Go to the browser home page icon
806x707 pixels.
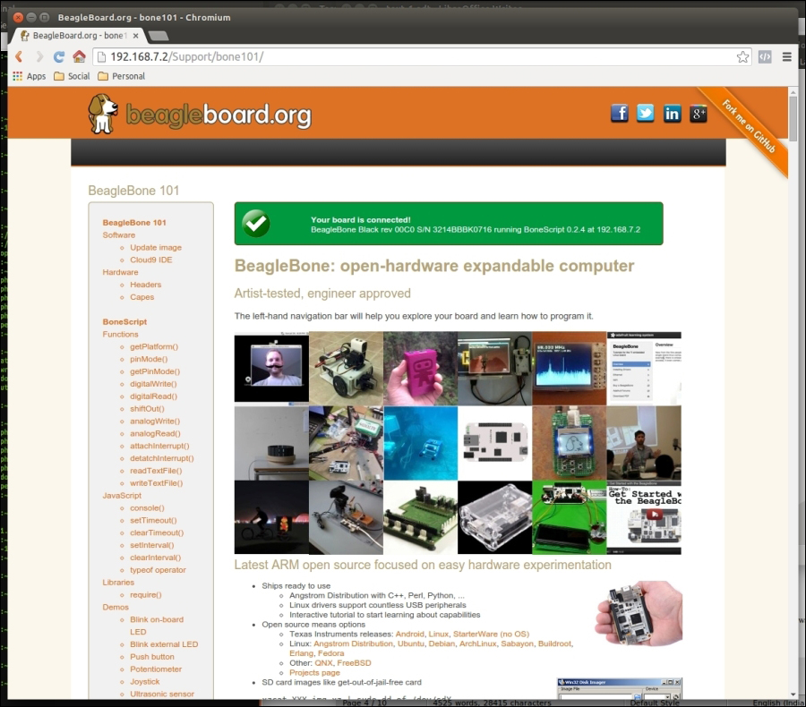tap(79, 56)
